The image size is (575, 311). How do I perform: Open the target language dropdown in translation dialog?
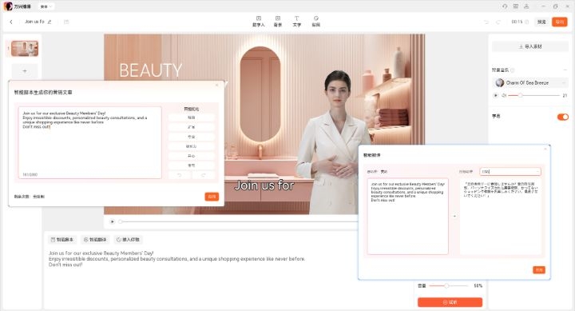tap(510, 171)
